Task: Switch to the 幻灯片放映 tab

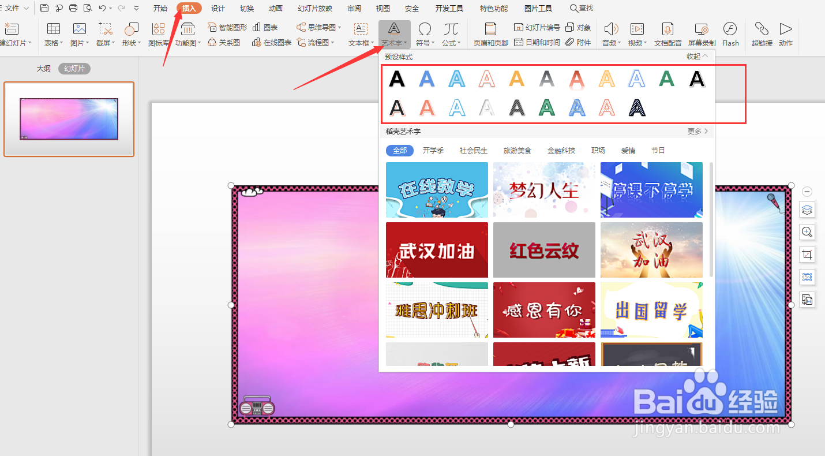Action: (x=314, y=8)
